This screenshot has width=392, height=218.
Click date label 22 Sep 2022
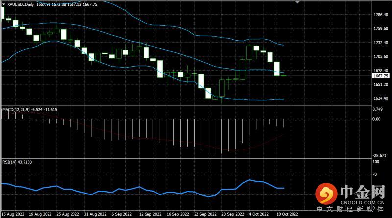pos(205,214)
